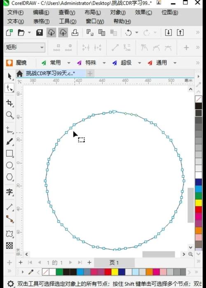The height and width of the screenshot is (288, 206).
Task: Import a file with down-arrow icon
Action: (168, 33)
